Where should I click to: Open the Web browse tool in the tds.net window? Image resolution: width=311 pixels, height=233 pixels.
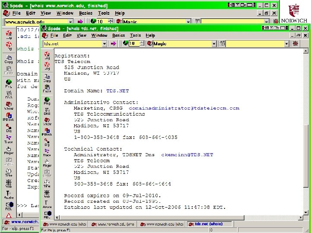click(47, 194)
